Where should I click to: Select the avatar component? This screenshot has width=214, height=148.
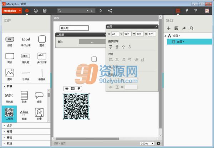coord(39,114)
